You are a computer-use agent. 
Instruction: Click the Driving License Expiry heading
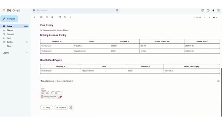point(53,35)
